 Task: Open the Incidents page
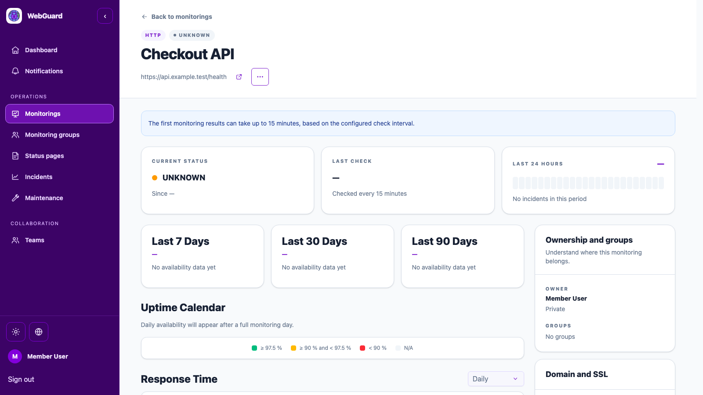[x=59, y=177]
